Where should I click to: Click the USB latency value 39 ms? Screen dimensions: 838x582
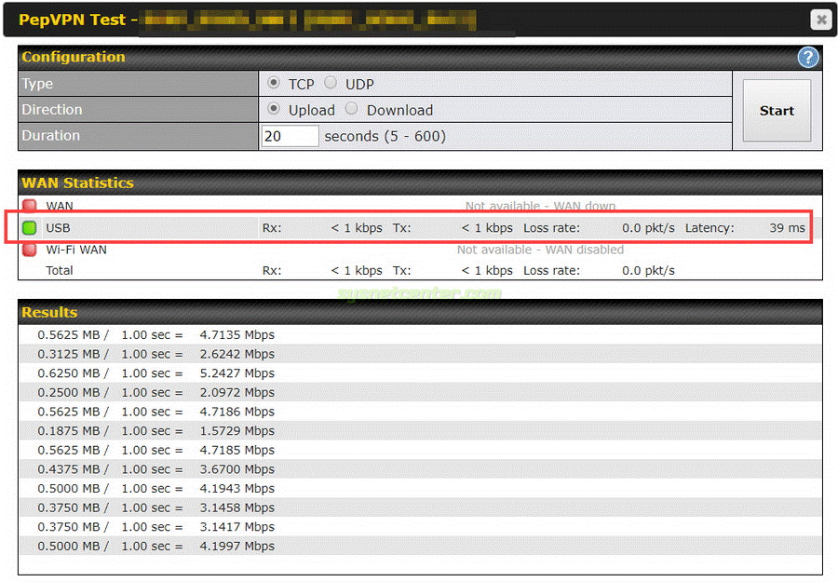click(x=787, y=227)
